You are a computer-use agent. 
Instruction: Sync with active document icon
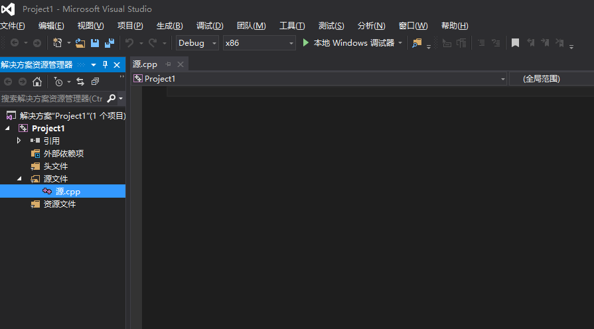tap(80, 82)
